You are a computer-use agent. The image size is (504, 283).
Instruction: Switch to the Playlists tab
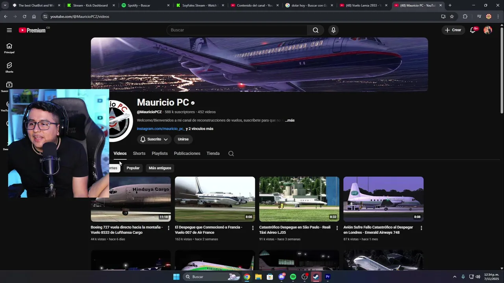(x=159, y=153)
